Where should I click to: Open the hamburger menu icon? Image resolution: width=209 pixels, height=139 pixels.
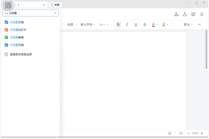(202, 14)
